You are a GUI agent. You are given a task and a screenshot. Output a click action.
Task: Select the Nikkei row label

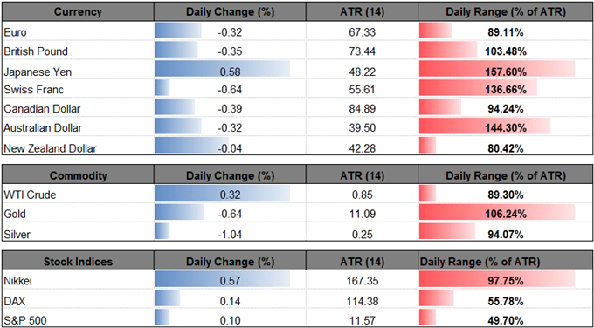[x=17, y=281]
